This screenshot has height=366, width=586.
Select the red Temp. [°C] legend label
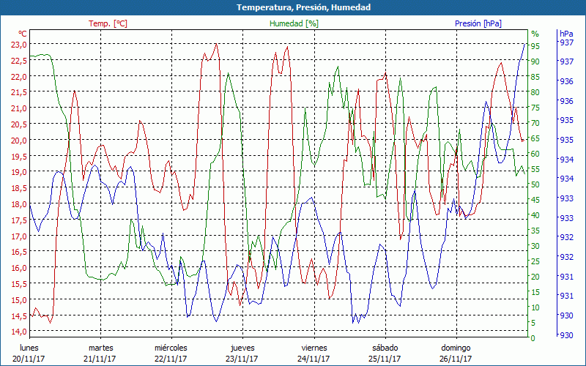click(x=108, y=23)
